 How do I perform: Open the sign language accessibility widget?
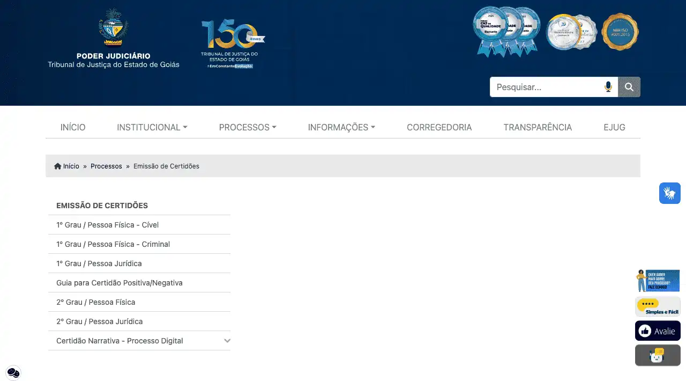point(669,193)
